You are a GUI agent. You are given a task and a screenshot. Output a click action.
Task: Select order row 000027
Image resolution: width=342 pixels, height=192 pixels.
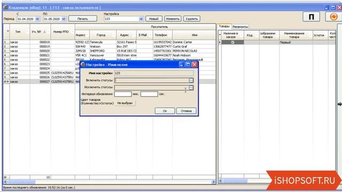[x=42, y=82]
